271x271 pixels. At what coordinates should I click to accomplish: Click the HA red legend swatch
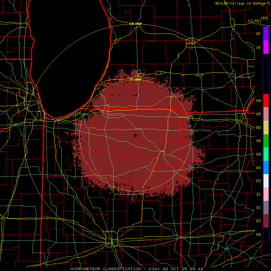(266, 101)
